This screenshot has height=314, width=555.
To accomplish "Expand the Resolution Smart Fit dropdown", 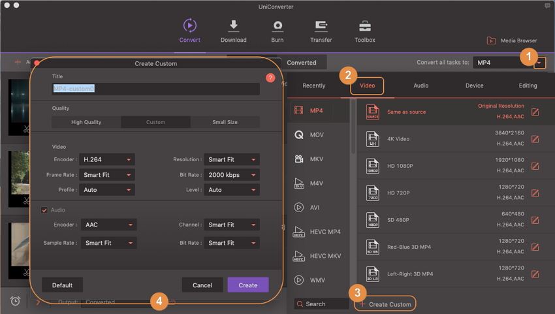I will pos(232,159).
